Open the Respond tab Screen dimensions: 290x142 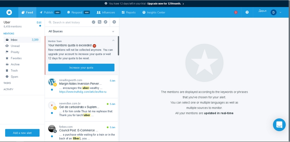pyautogui.click(x=78, y=12)
